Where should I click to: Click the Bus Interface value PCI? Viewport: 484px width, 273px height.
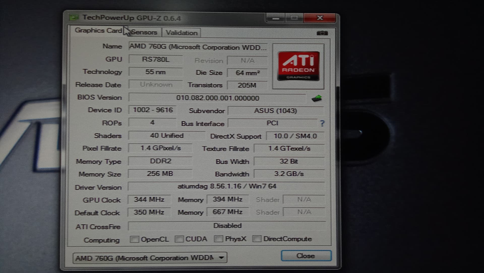[273, 123]
